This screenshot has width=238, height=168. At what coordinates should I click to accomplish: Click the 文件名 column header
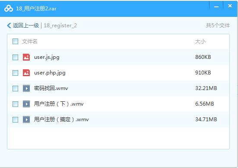[30, 42]
